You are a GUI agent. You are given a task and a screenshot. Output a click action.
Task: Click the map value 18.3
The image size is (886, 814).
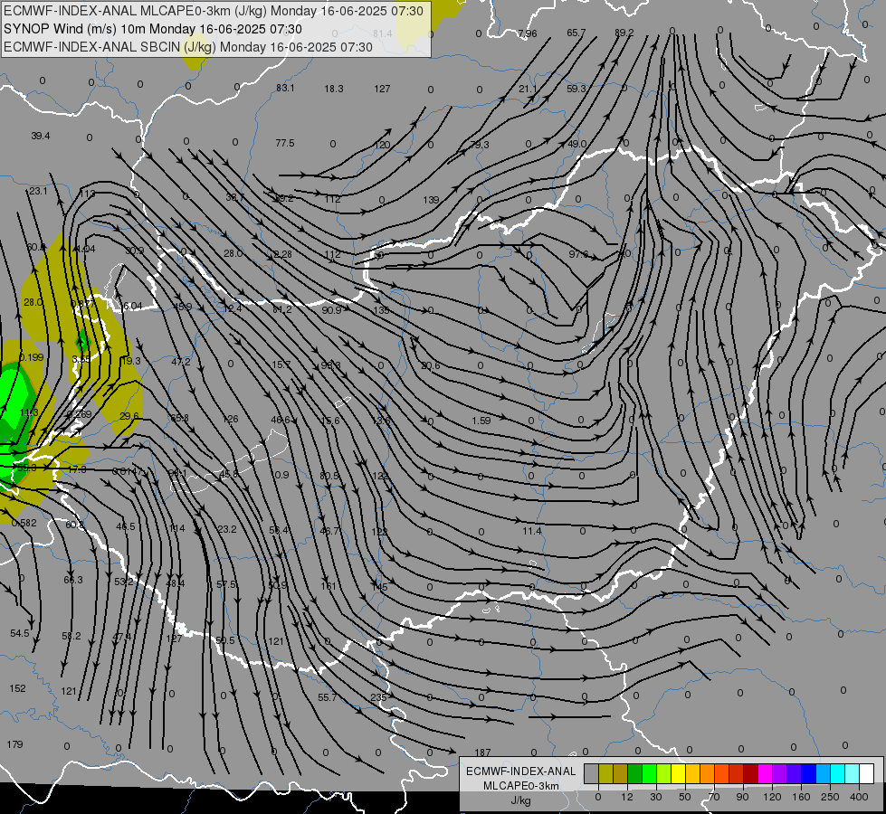[334, 89]
